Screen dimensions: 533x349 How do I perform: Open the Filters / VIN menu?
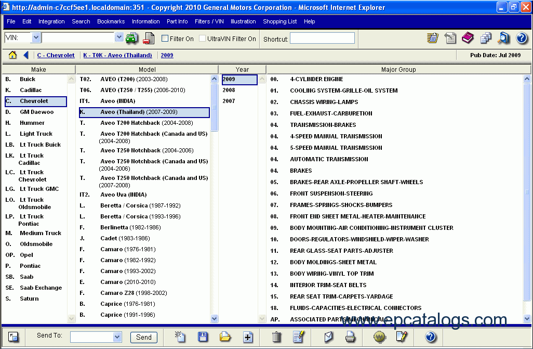(209, 21)
